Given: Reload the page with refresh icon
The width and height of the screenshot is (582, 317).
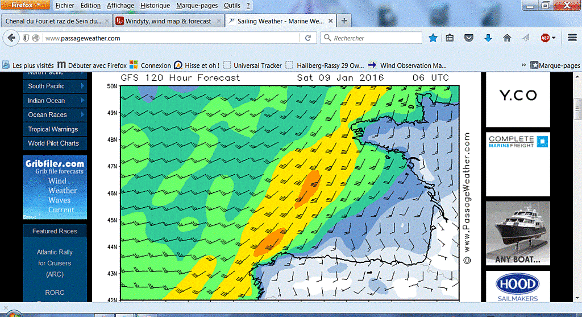Looking at the screenshot, I should point(307,38).
